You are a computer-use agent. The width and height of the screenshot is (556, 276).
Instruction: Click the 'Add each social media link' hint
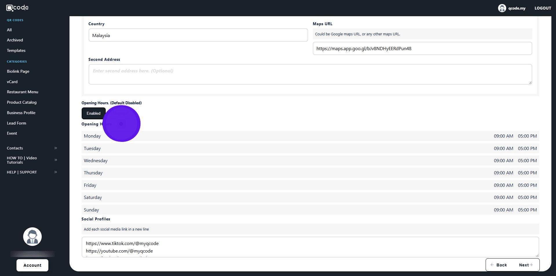click(116, 229)
